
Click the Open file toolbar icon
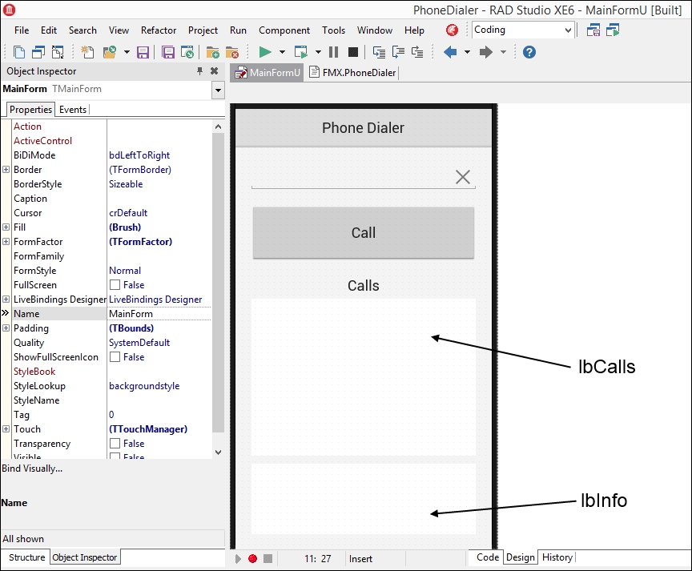pyautogui.click(x=110, y=52)
